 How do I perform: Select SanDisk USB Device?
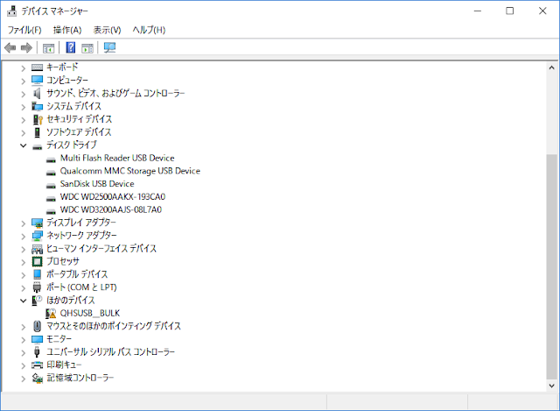(97, 184)
